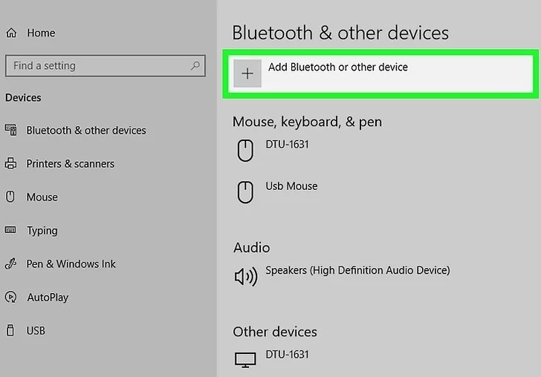Click the keyboard Typing icon
This screenshot has height=377, width=541.
[10, 230]
